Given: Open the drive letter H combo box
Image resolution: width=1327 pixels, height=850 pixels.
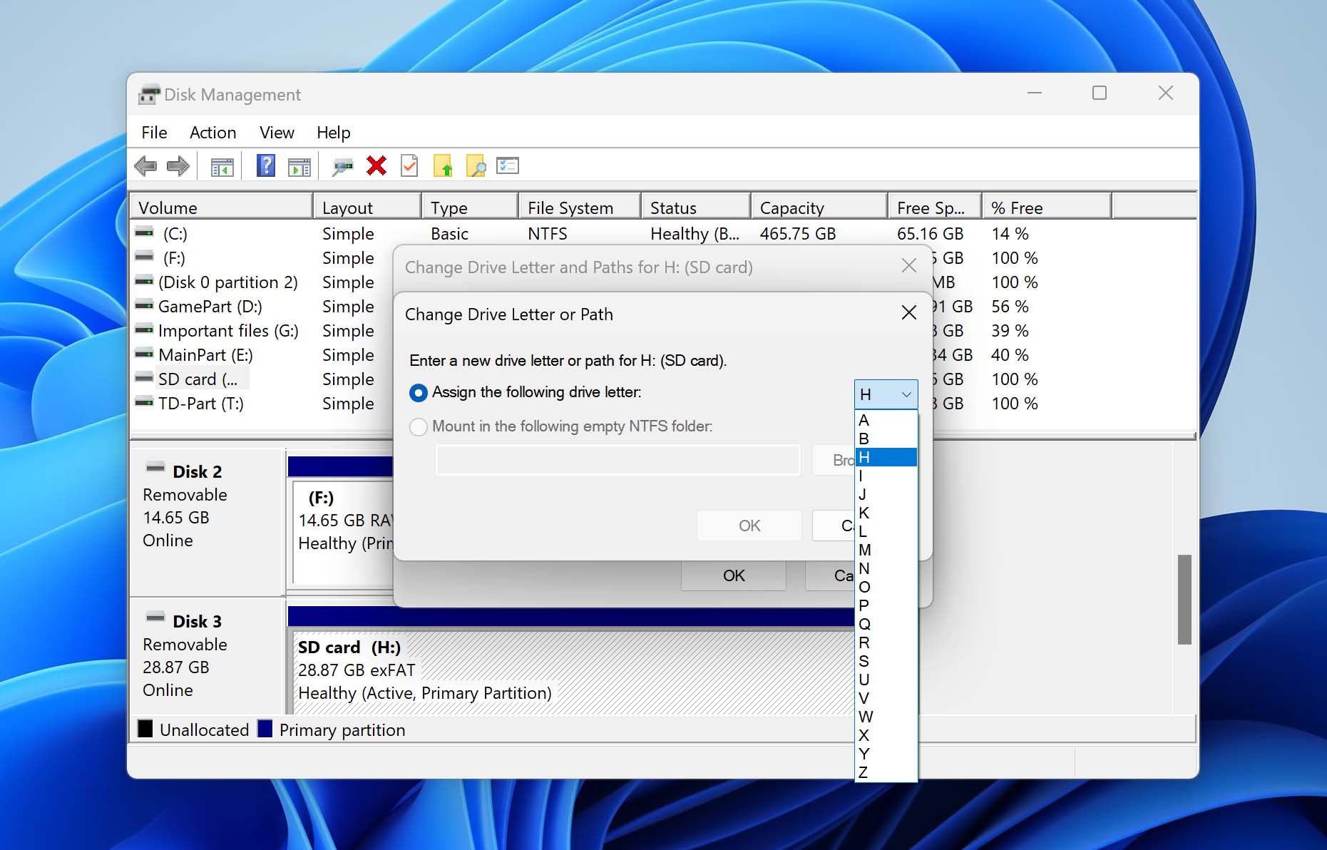Looking at the screenshot, I should [x=886, y=394].
